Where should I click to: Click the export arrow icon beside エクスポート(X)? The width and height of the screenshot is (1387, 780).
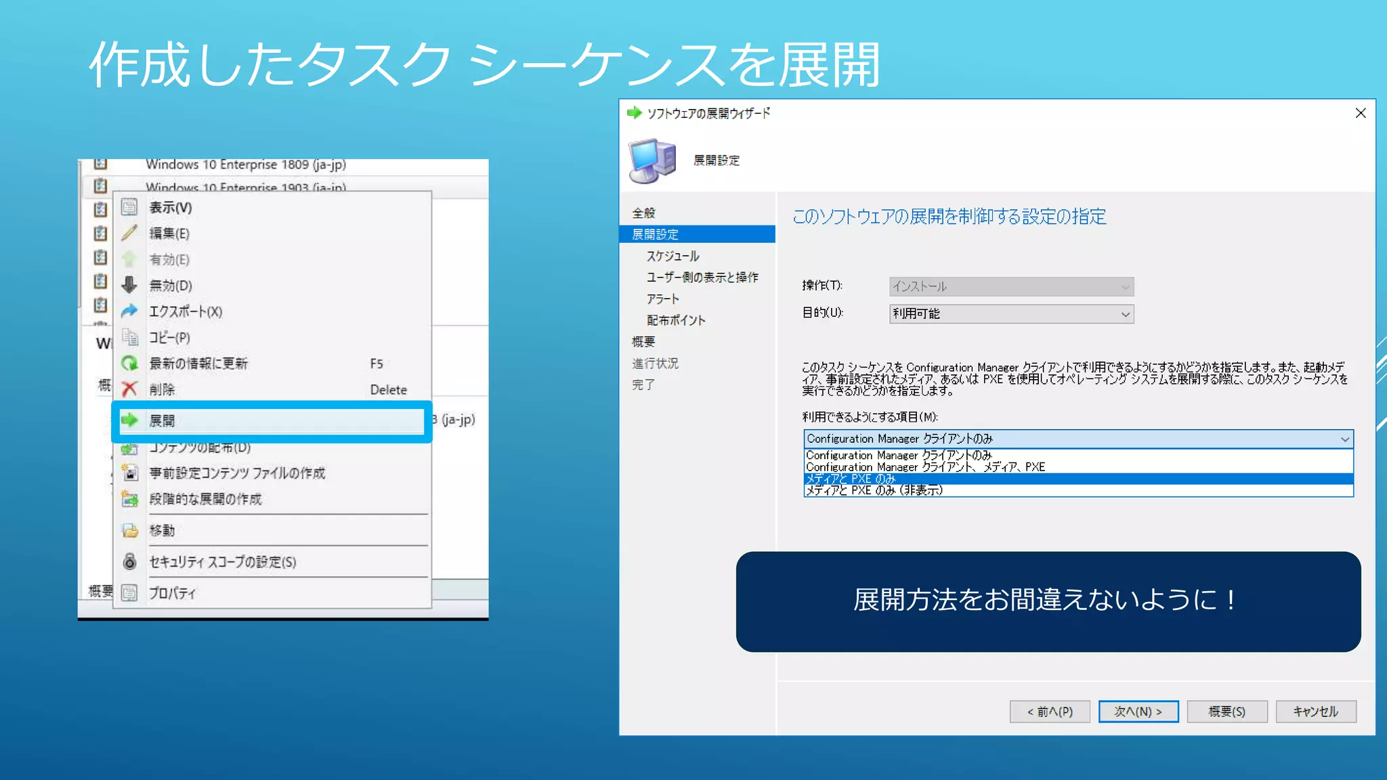129,311
